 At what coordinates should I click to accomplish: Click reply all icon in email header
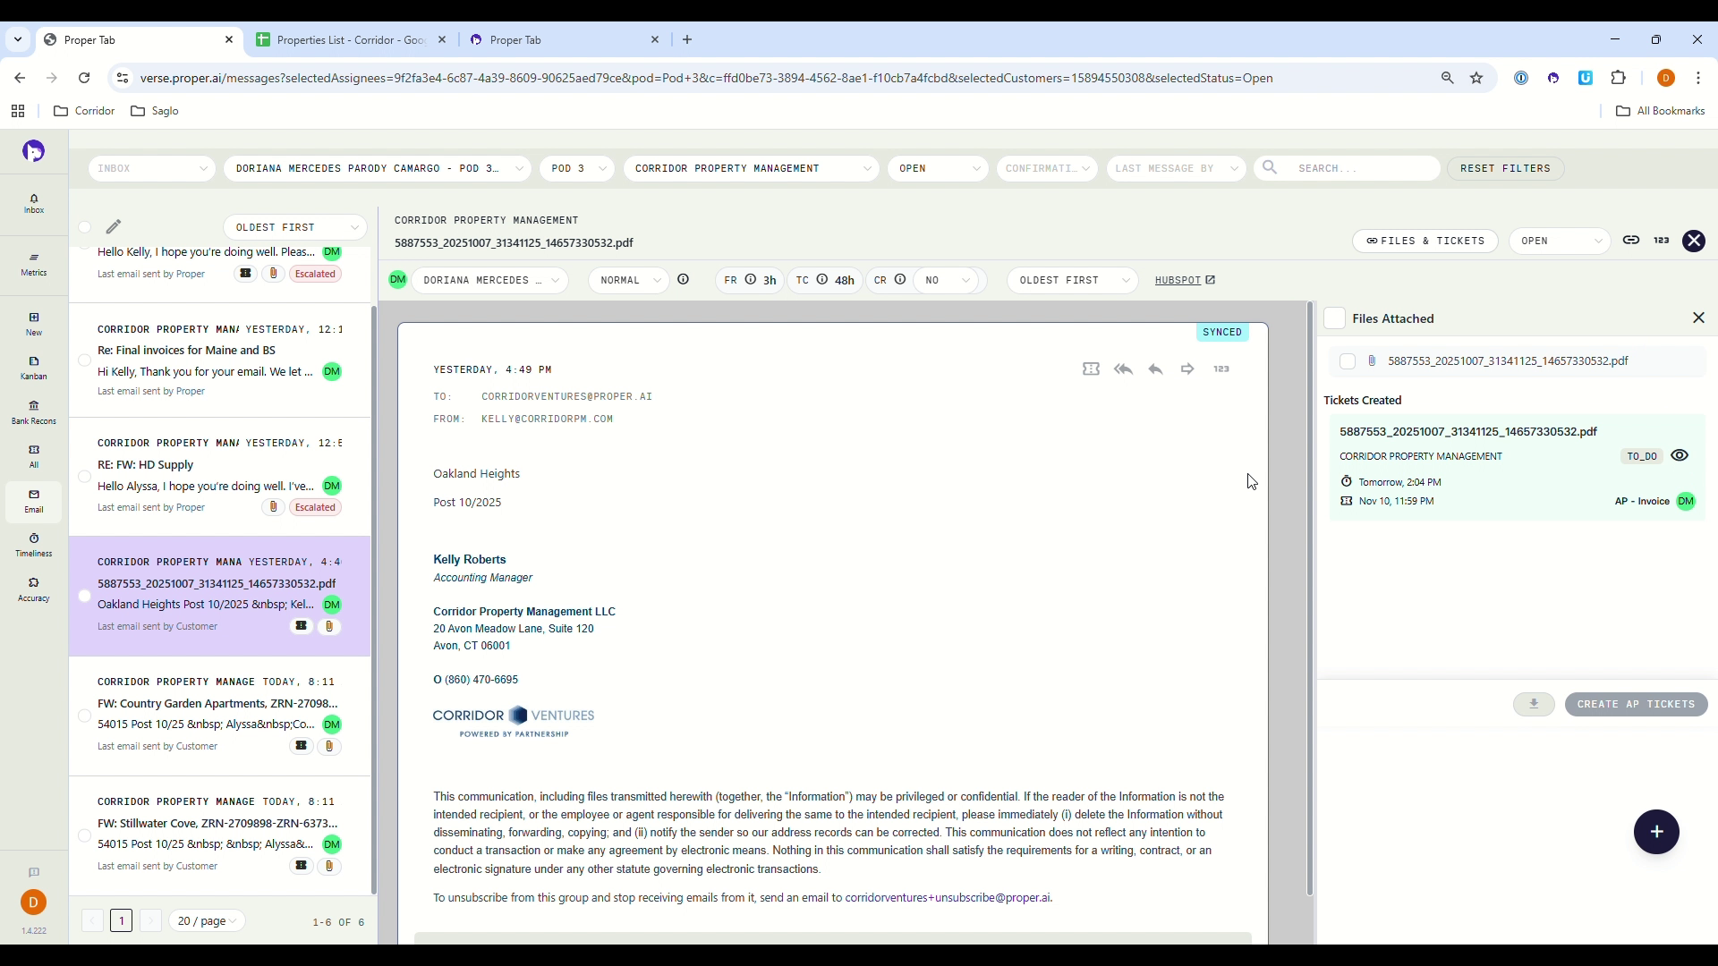click(x=1123, y=369)
